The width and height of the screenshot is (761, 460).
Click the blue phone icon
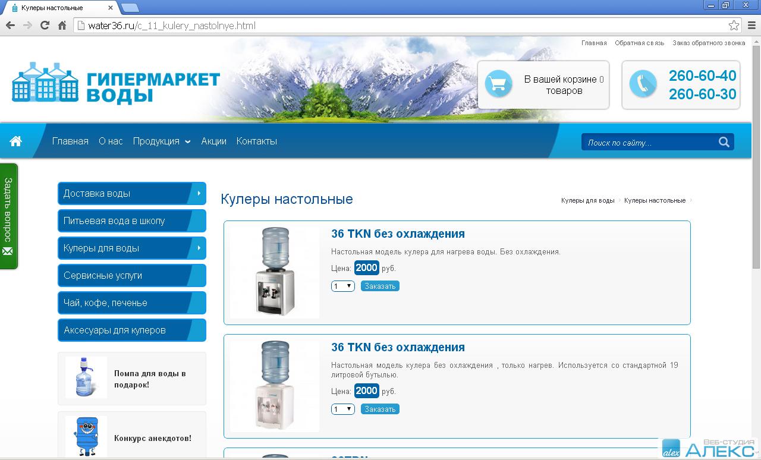[x=642, y=84]
